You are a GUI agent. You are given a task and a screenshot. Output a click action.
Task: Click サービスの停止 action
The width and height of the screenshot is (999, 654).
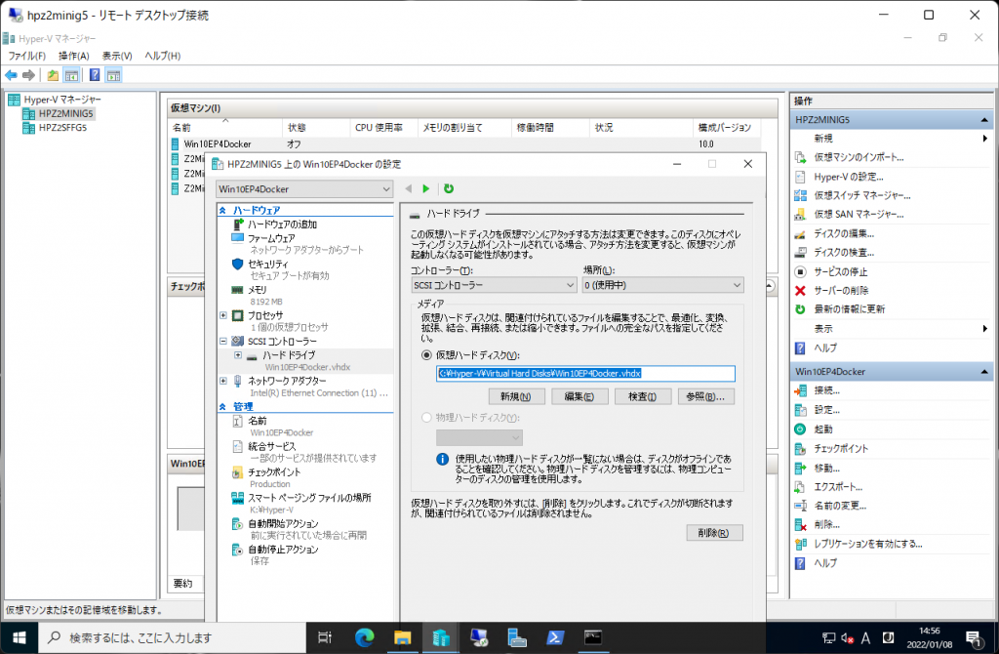(840, 271)
